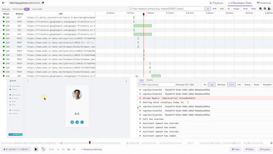This screenshot has width=273, height=154.
Task: Set playback speed to 0.5x
Action: click(x=51, y=149)
